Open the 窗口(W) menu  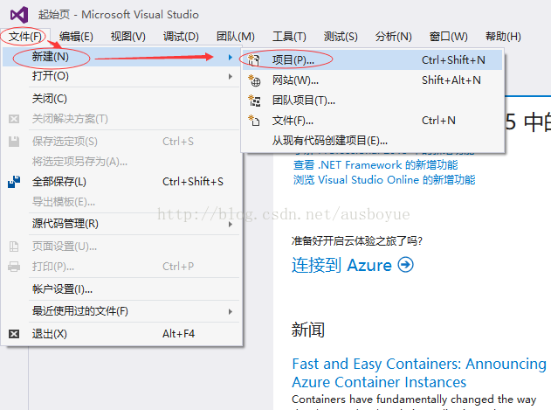448,36
